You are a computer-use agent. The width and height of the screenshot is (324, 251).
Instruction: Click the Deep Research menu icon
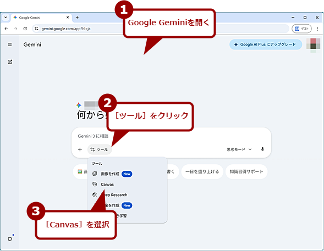point(95,194)
